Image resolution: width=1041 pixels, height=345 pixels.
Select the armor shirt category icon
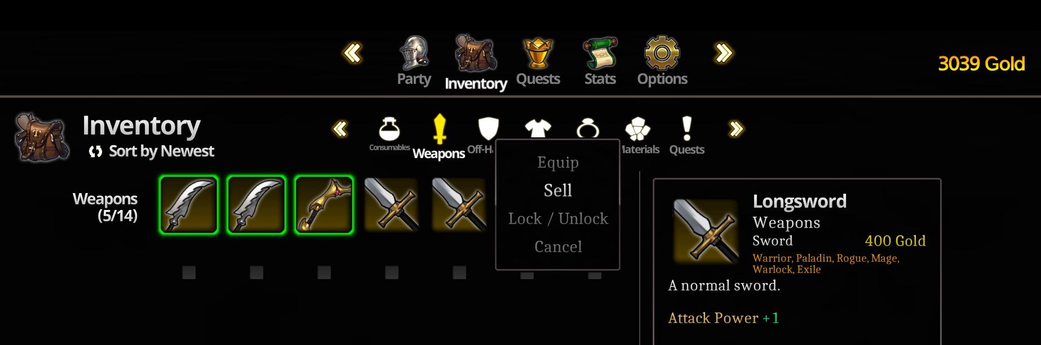538,128
